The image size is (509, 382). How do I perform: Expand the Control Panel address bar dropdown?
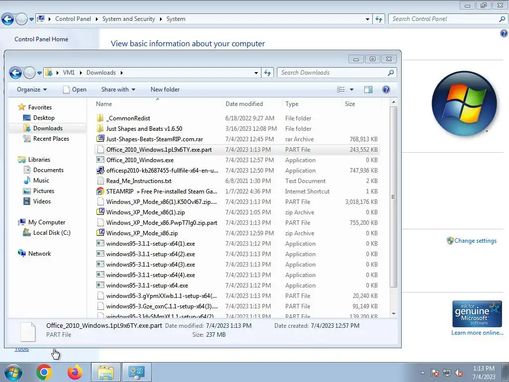(x=367, y=19)
